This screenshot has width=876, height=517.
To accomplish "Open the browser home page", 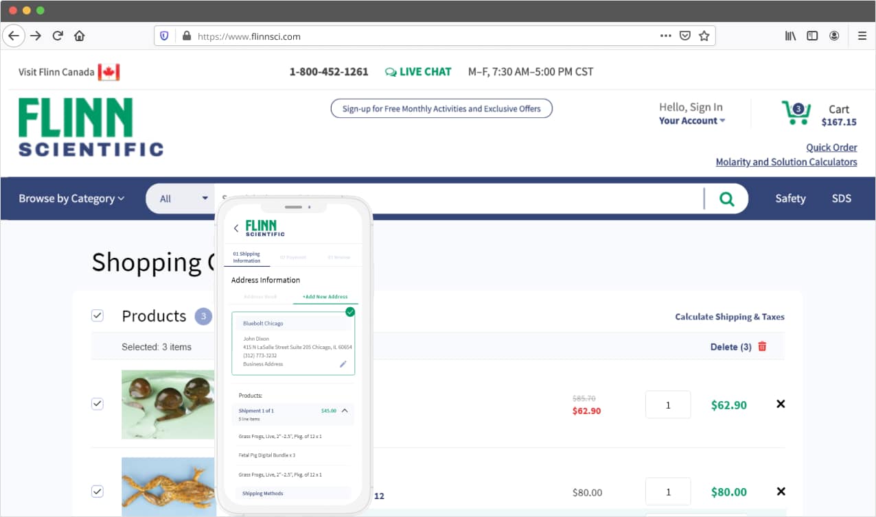I will 80,36.
